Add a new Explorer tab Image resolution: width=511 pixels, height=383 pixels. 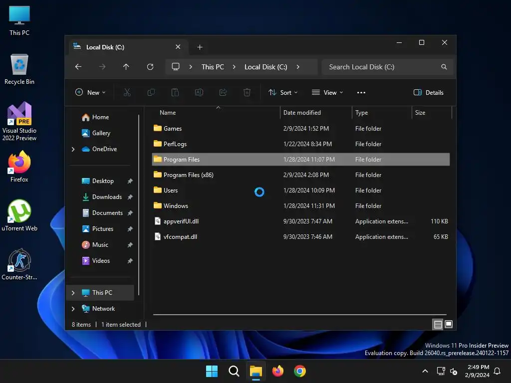(x=200, y=47)
